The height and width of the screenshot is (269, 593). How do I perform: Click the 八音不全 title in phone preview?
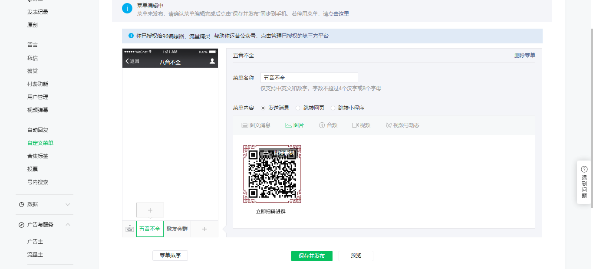(x=170, y=62)
